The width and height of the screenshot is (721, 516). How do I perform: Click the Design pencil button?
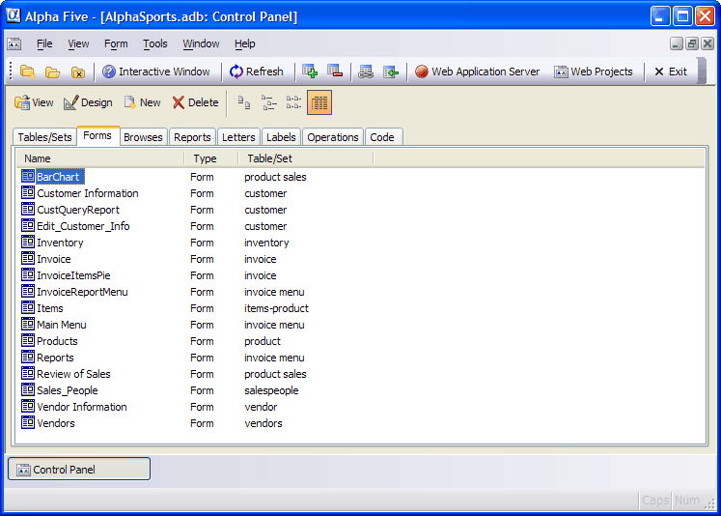click(88, 102)
